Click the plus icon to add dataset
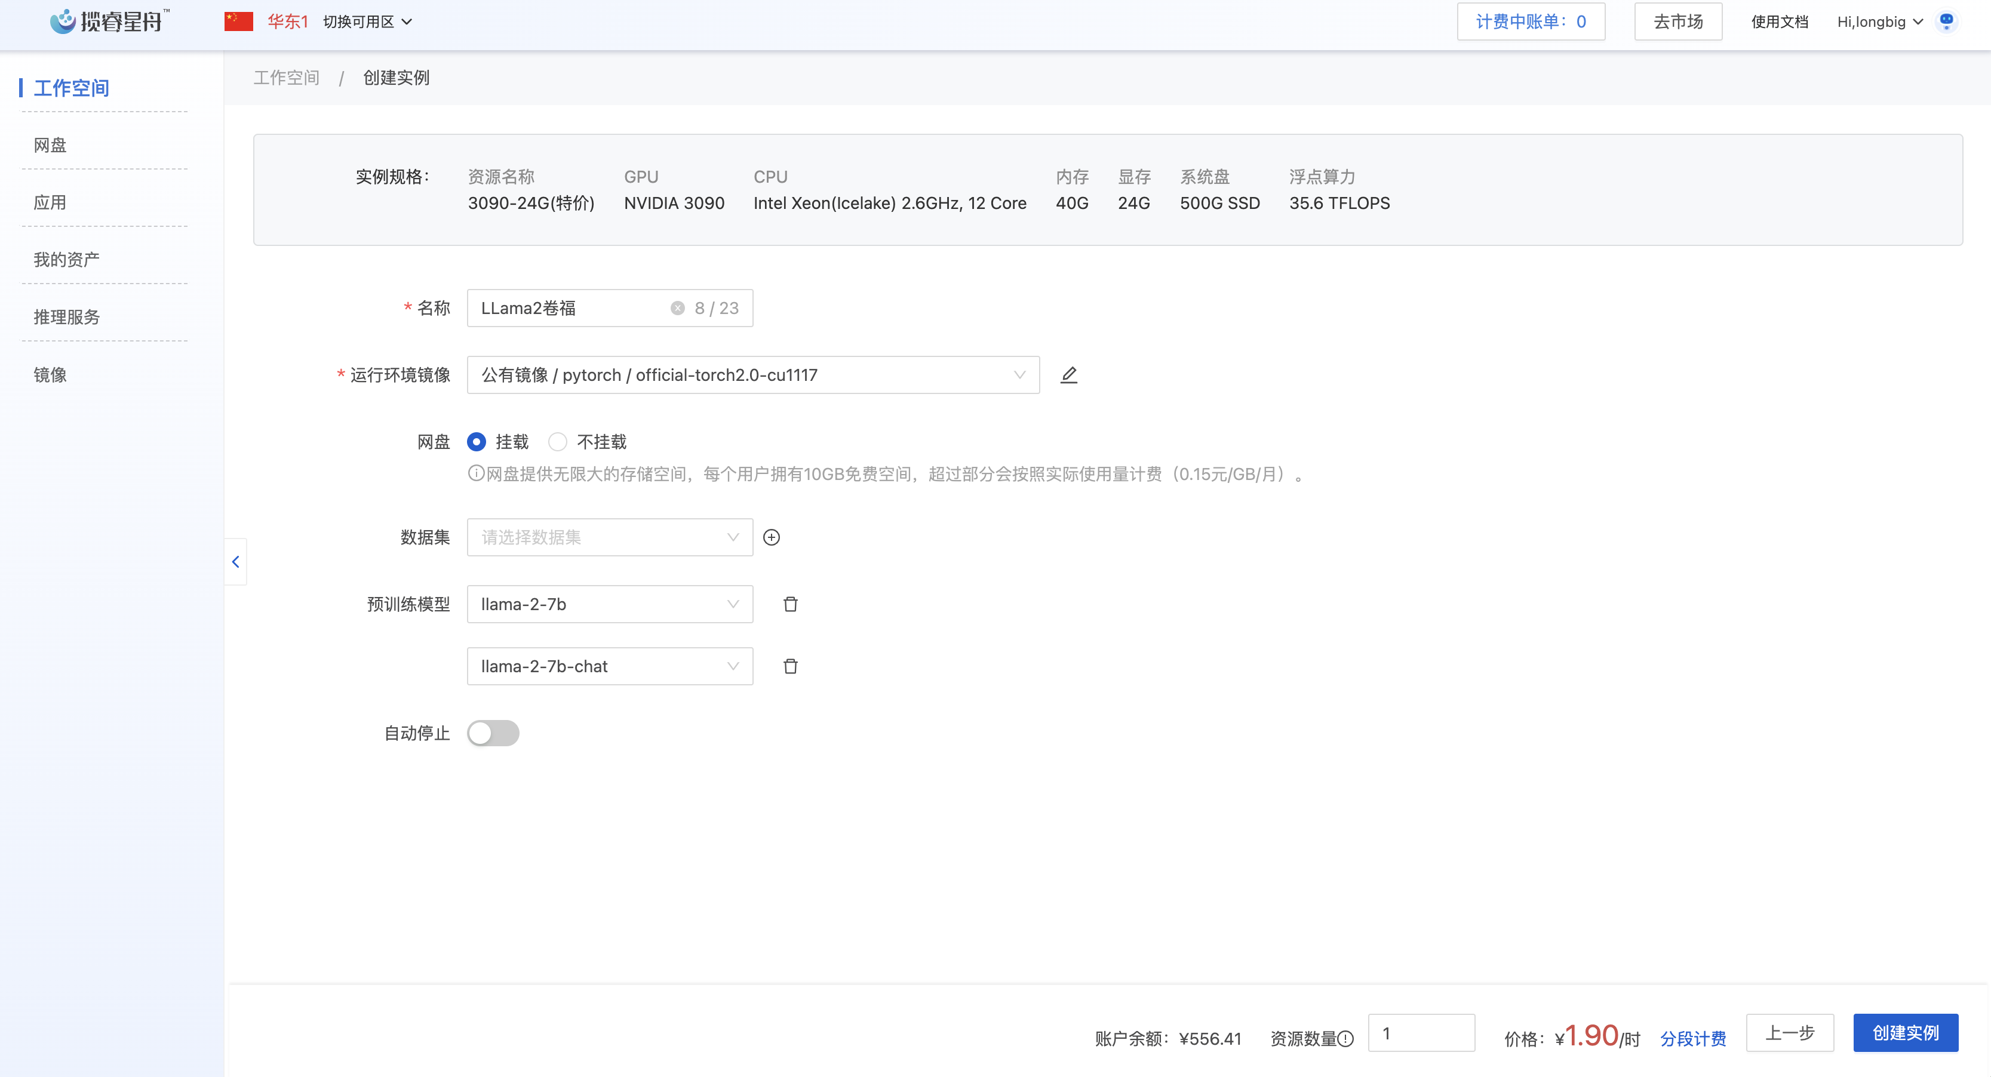This screenshot has height=1077, width=1991. [770, 537]
